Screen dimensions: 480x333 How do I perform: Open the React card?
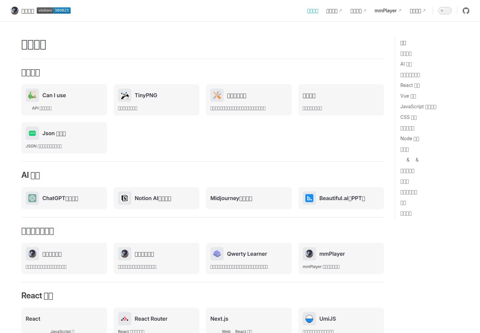click(64, 320)
